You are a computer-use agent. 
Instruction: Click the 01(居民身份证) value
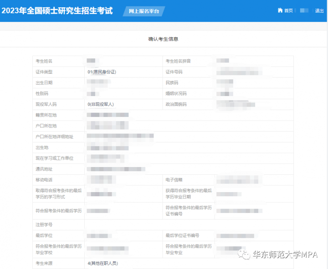[x=102, y=72]
